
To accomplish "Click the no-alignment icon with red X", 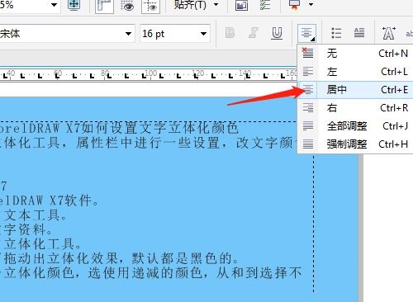I will pyautogui.click(x=307, y=53).
